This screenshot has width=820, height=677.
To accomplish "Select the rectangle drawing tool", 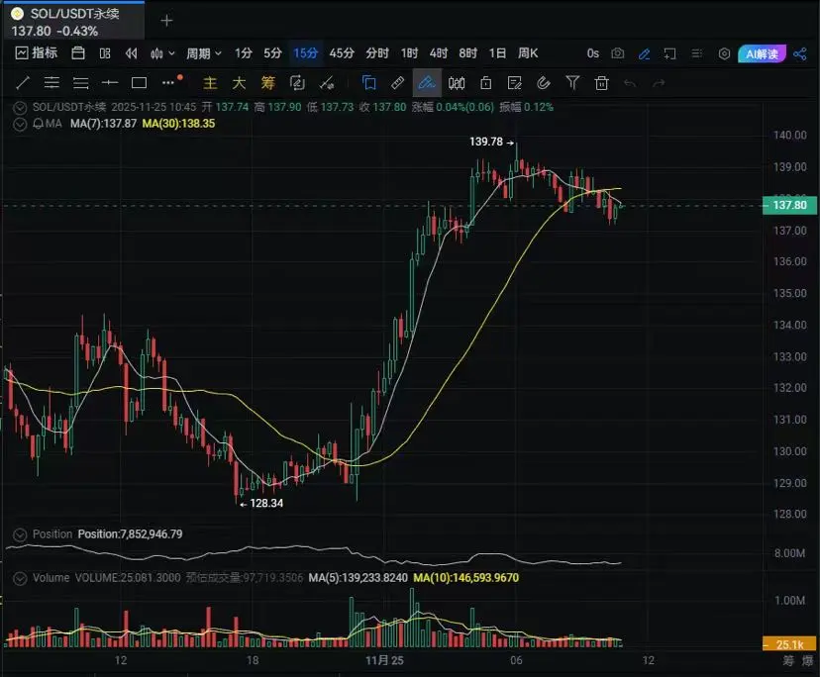I will click(x=139, y=82).
